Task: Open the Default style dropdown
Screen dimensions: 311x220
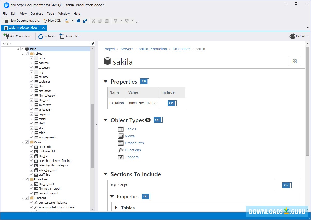Action: click(x=299, y=36)
